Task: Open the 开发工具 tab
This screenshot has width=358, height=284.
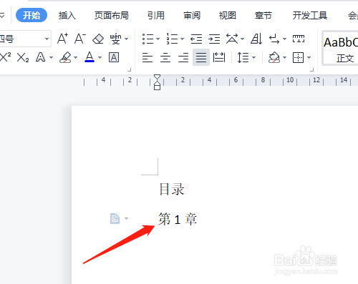Action: (x=310, y=16)
